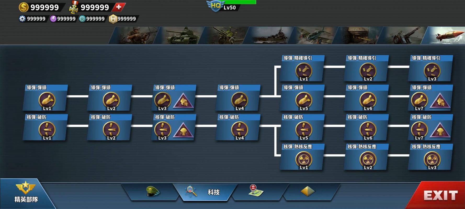465x209 pixels.
Task: Click the red plus to add medals
Action: 119,7
